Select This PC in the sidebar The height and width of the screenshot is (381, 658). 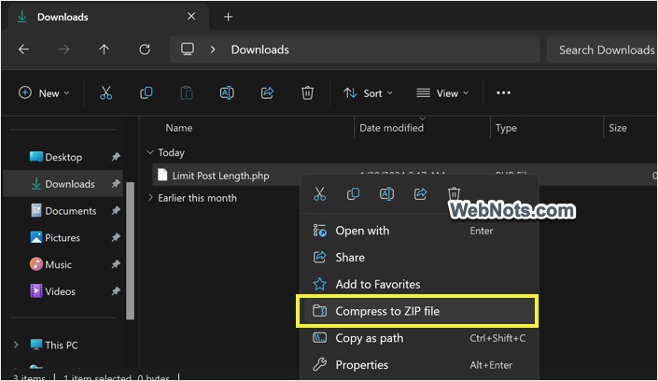click(63, 346)
